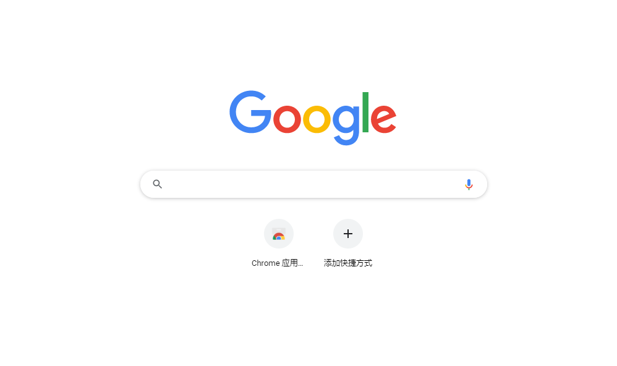Place cursor inside the rounded search bar
The image size is (617, 366).
(313, 184)
